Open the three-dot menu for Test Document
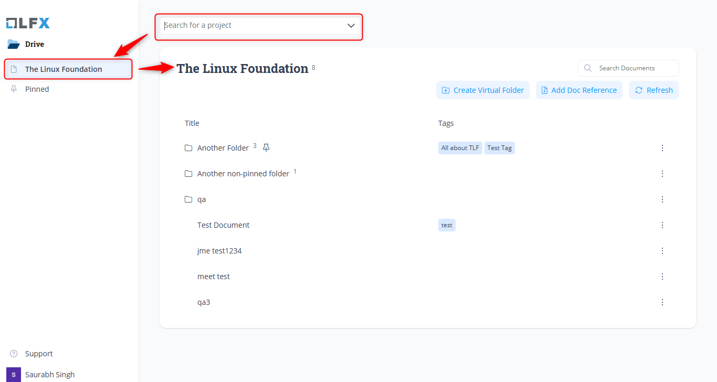This screenshot has width=717, height=382. coord(662,225)
